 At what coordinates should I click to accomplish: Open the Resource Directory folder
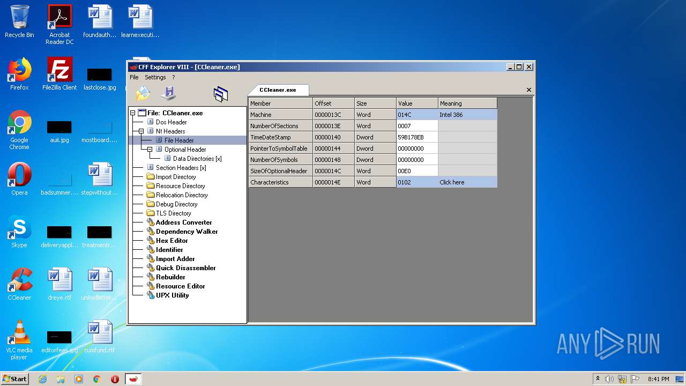(x=180, y=186)
